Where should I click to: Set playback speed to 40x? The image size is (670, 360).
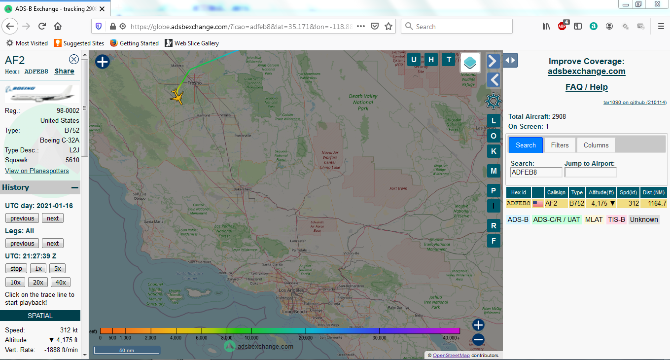click(x=61, y=283)
